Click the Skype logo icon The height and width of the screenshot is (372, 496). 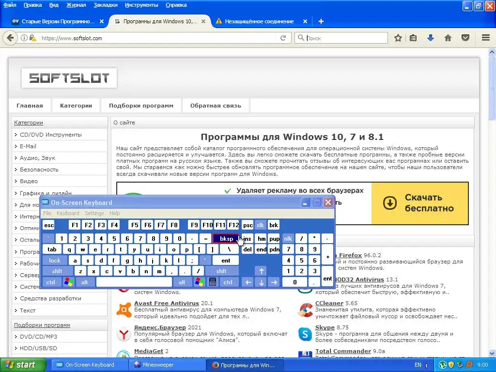[x=305, y=334]
